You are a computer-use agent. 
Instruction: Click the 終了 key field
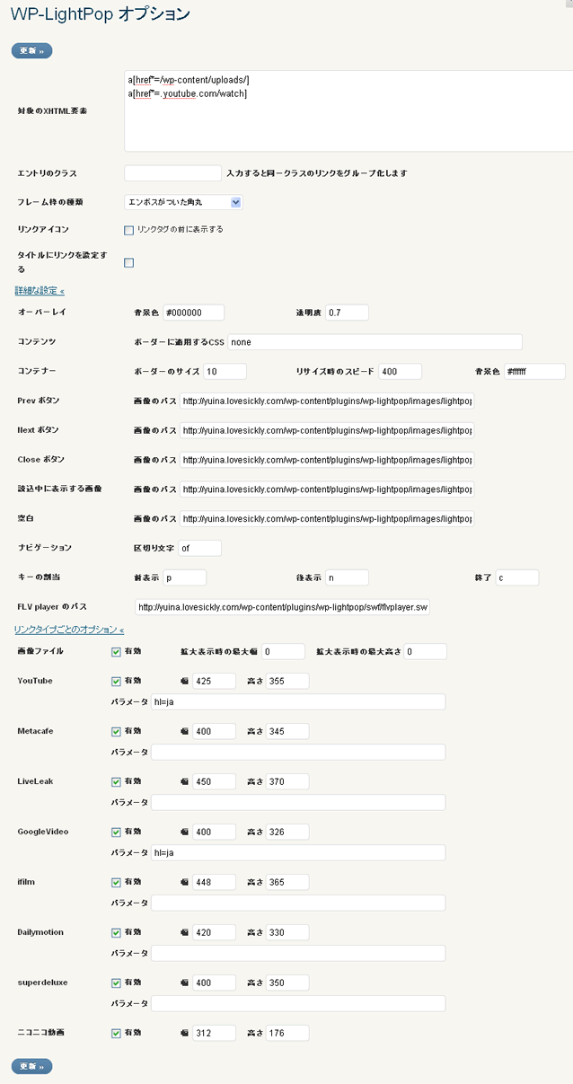[x=516, y=577]
